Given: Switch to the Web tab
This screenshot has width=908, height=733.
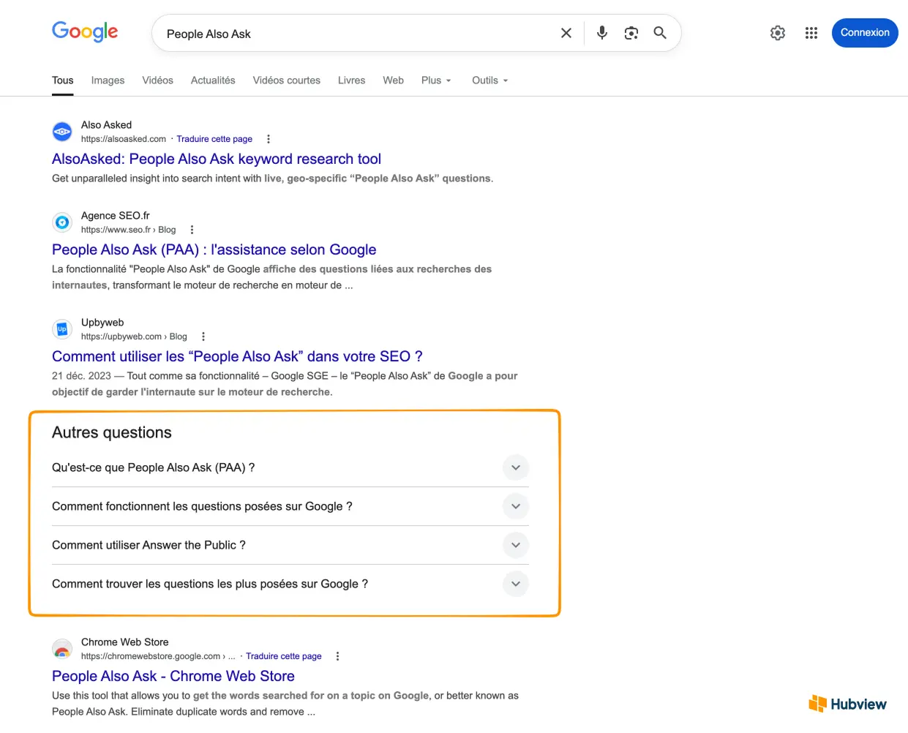Looking at the screenshot, I should coord(394,80).
